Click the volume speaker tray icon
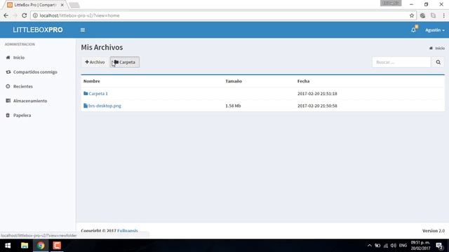Image resolution: width=449 pixels, height=252 pixels. [x=394, y=246]
